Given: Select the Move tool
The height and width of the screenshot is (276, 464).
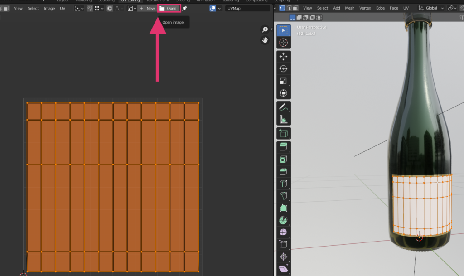Looking at the screenshot, I should [x=284, y=57].
